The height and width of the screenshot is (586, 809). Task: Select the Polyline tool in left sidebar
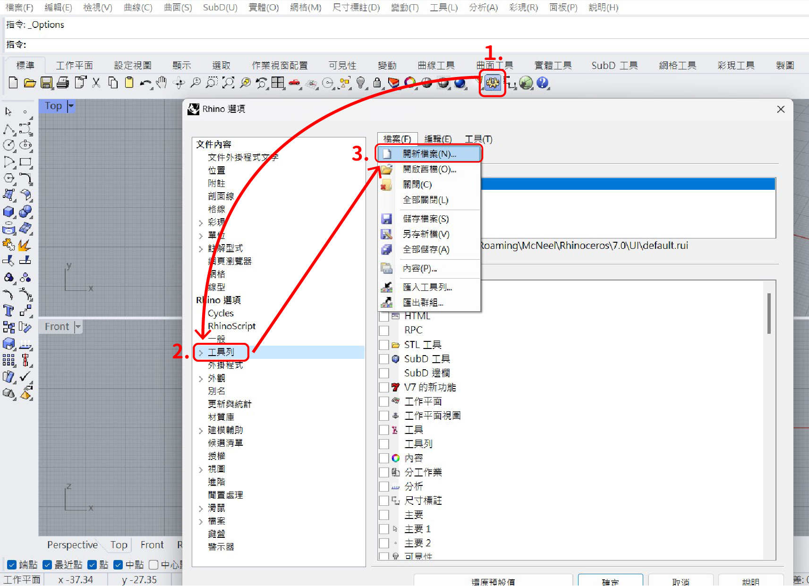click(9, 129)
